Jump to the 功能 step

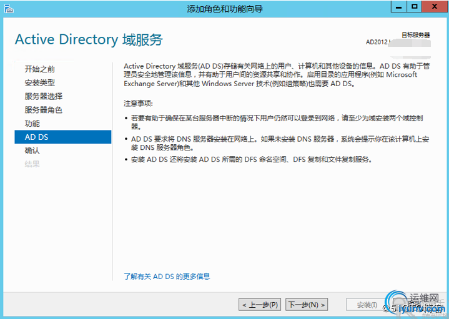[32, 124]
